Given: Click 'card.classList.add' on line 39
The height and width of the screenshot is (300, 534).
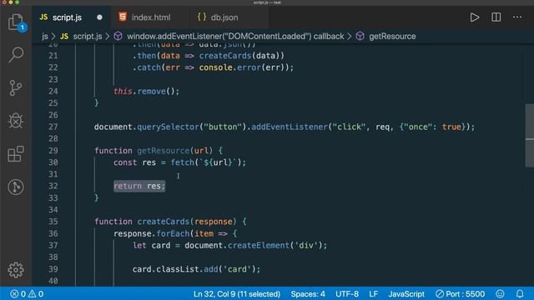Looking at the screenshot, I should coord(175,269).
